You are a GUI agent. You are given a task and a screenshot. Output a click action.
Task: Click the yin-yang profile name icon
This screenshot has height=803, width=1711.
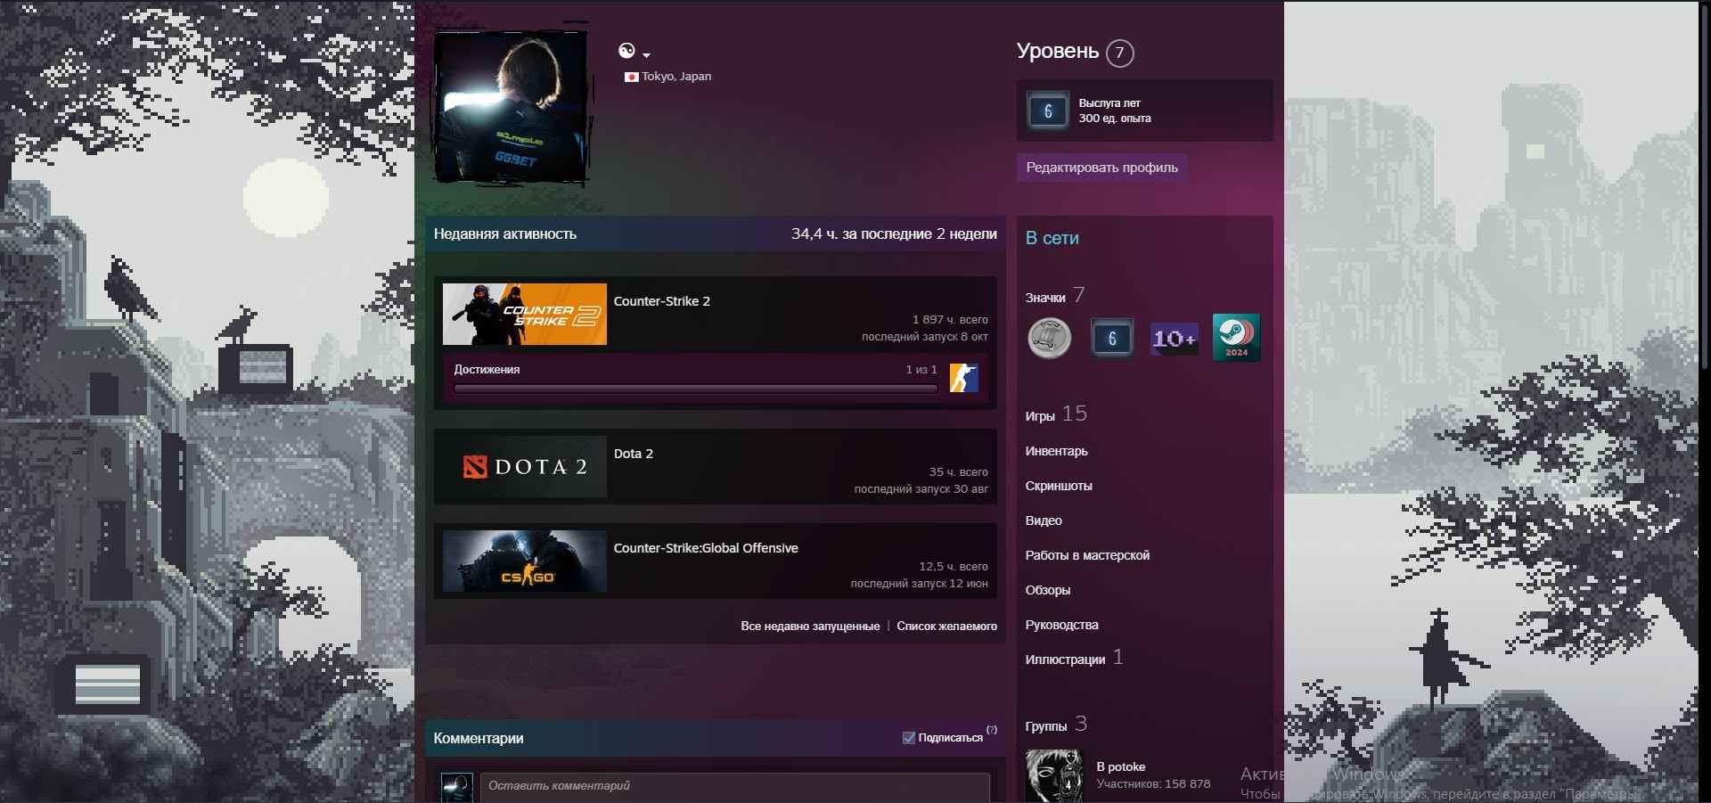coord(626,51)
